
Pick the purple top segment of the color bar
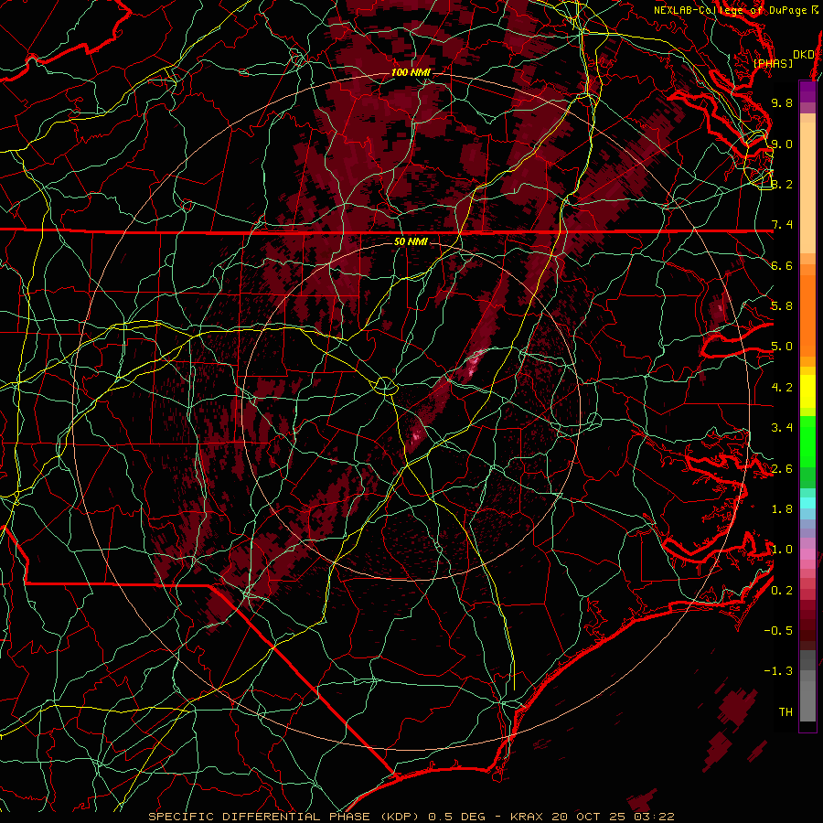coord(807,91)
